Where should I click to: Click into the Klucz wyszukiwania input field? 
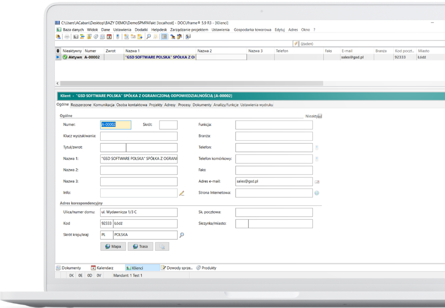coord(138,136)
